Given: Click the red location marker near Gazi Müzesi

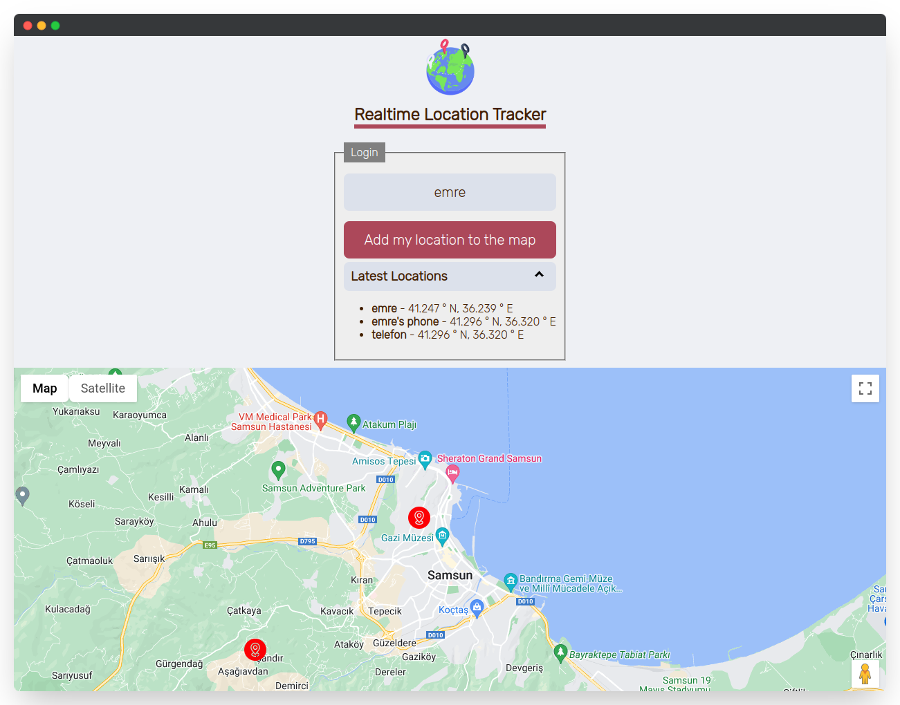Looking at the screenshot, I should point(419,517).
